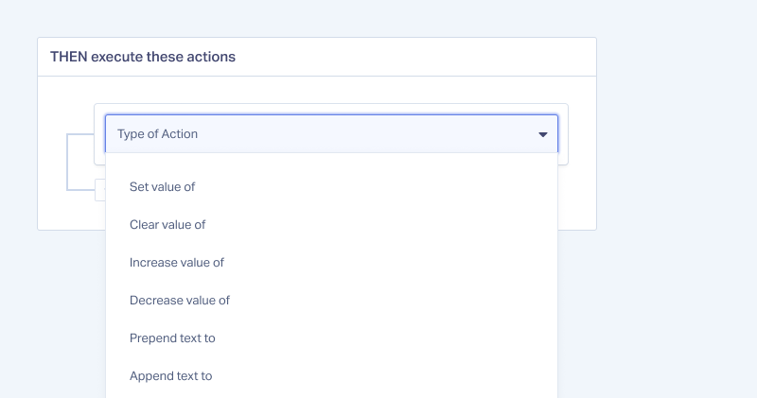
Task: Choose the 'Prepend text to' action
Action: tap(331, 337)
